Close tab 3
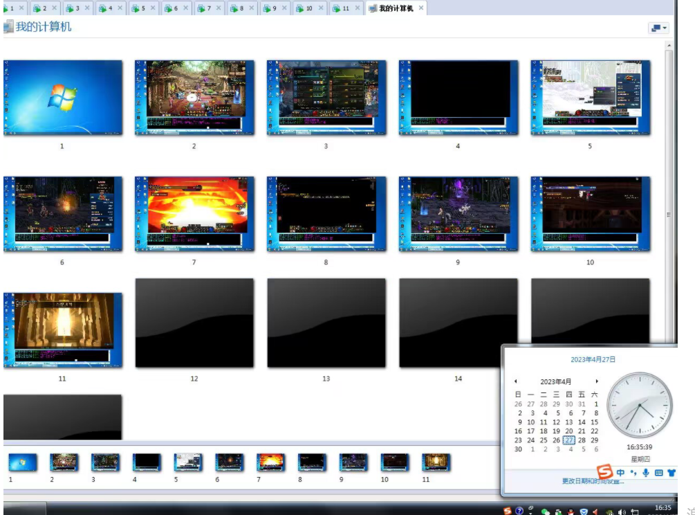The width and height of the screenshot is (695, 515). point(87,8)
